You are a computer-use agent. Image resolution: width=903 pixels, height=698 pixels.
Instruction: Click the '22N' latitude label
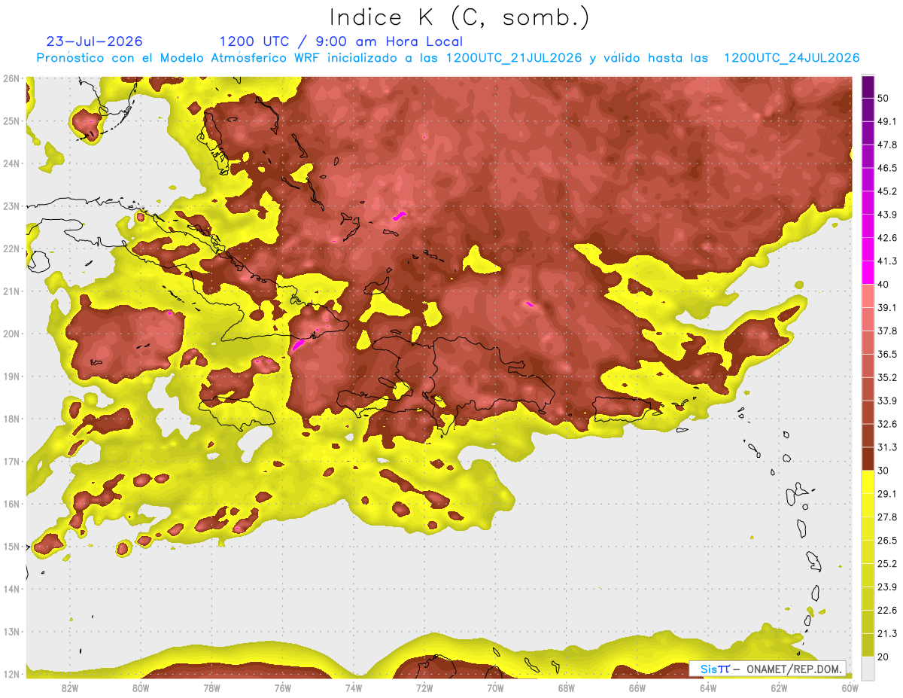(x=11, y=248)
